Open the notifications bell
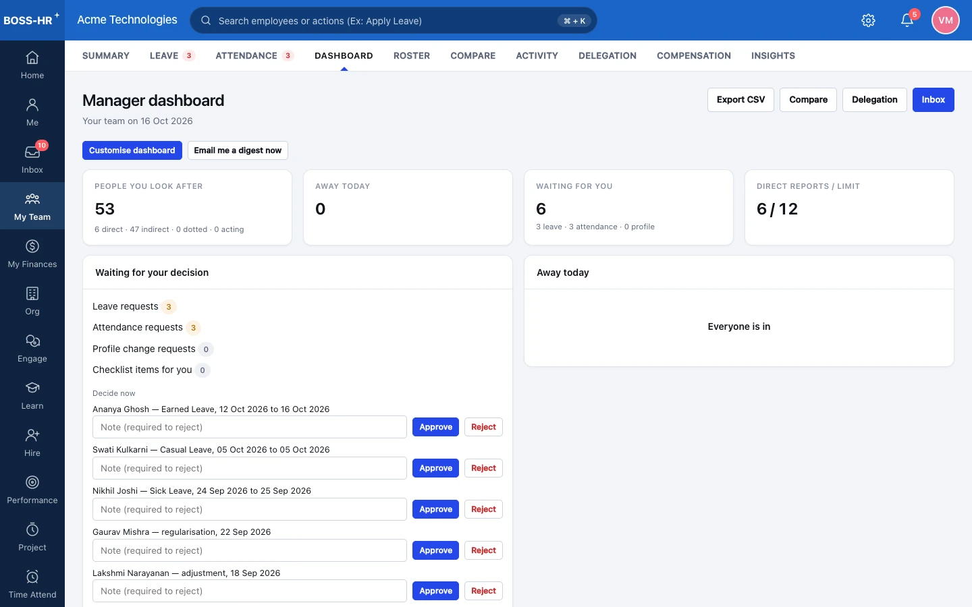This screenshot has height=607, width=972. (x=907, y=20)
